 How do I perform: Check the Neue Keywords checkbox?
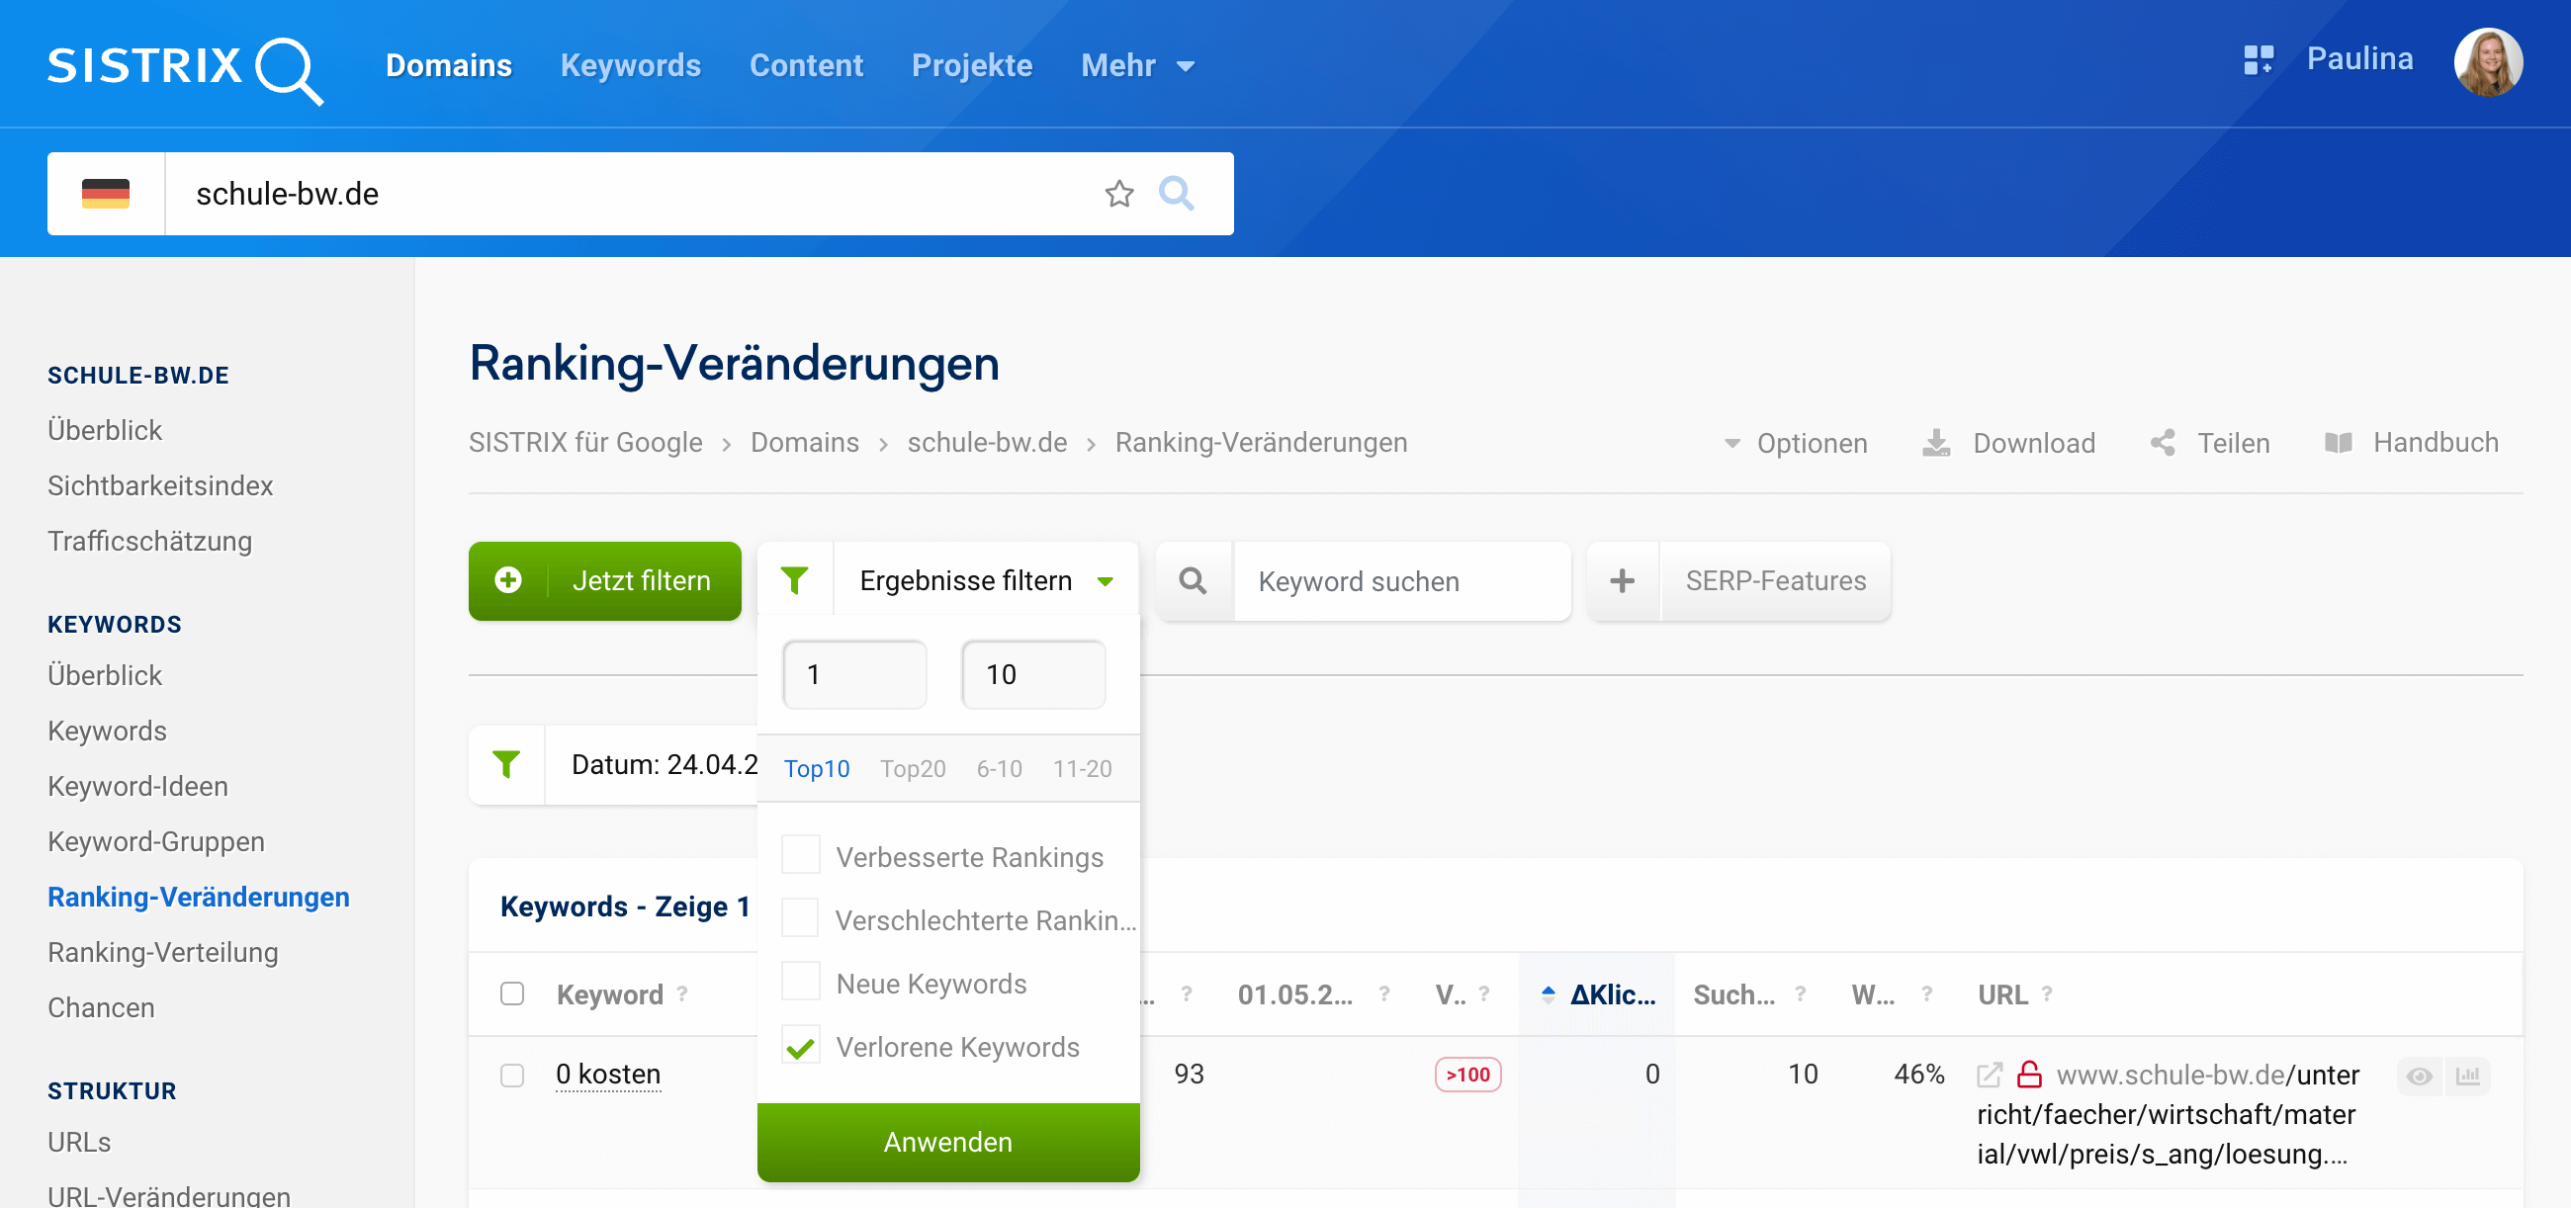(x=800, y=983)
